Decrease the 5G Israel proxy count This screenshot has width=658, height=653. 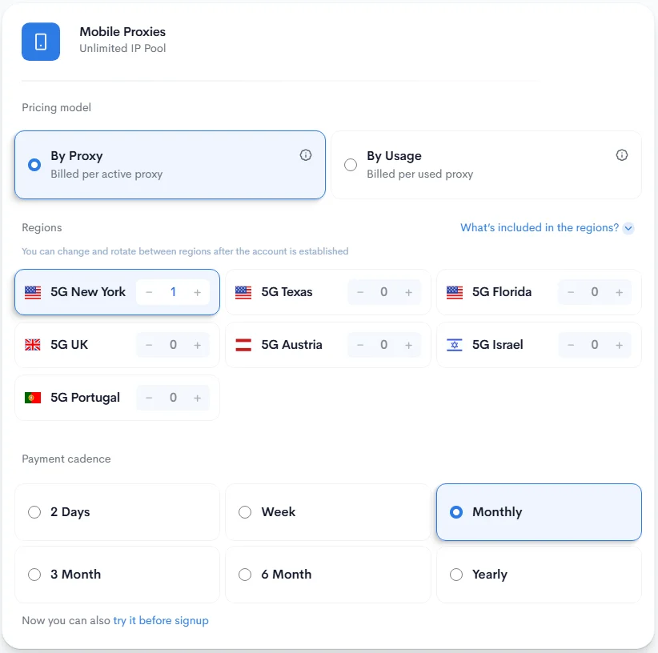point(571,345)
